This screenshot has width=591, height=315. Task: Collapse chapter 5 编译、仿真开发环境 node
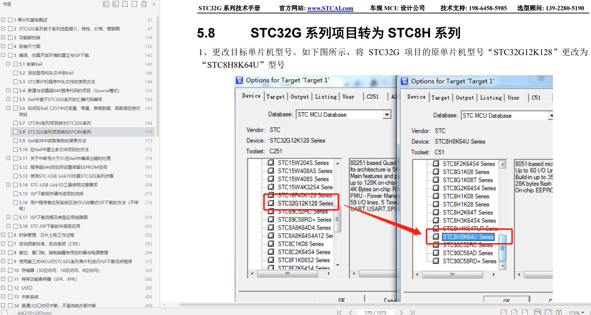[x=3, y=55]
